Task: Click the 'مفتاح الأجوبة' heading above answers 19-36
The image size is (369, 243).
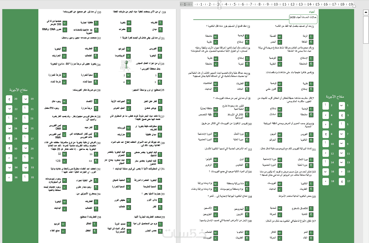Action: (18, 90)
